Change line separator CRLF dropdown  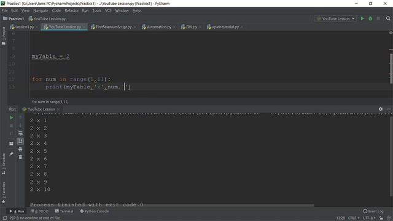coord(354,219)
